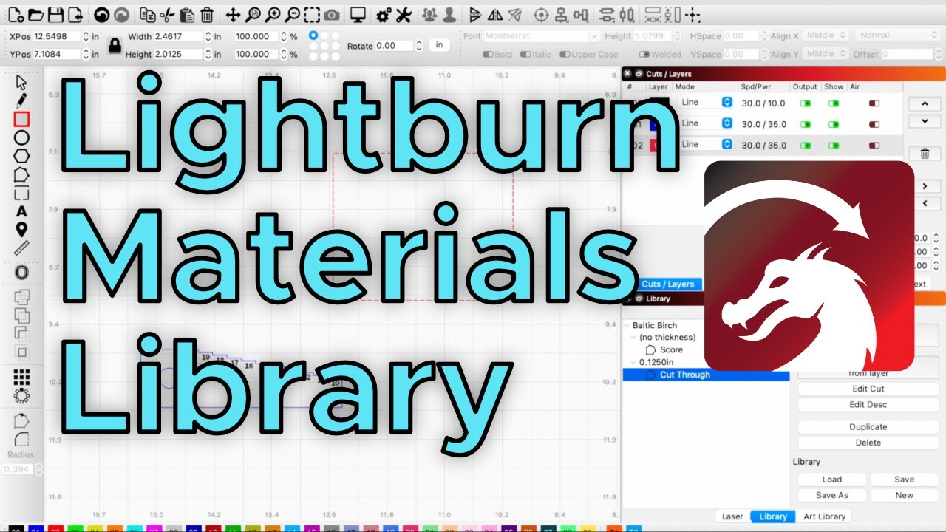The image size is (946, 532).
Task: Click the Load library button
Action: pos(831,480)
